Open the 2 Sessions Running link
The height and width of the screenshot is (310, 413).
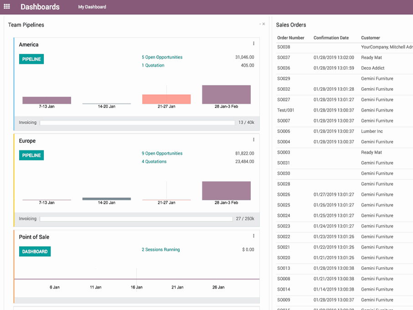tap(160, 250)
